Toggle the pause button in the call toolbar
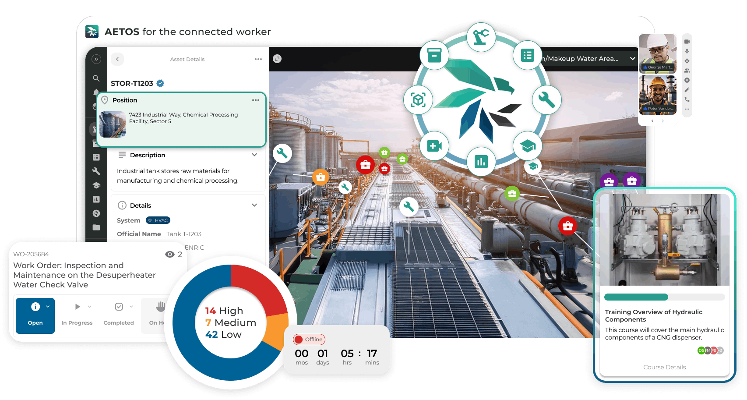The width and height of the screenshot is (747, 400). [x=687, y=80]
